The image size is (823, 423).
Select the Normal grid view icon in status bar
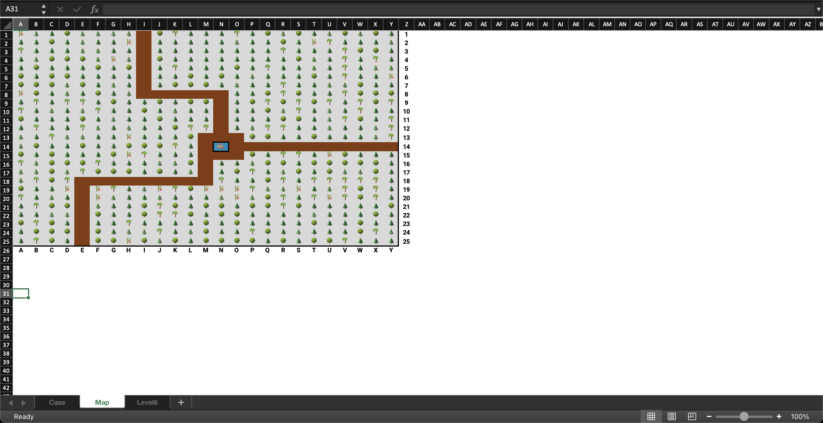pyautogui.click(x=652, y=416)
